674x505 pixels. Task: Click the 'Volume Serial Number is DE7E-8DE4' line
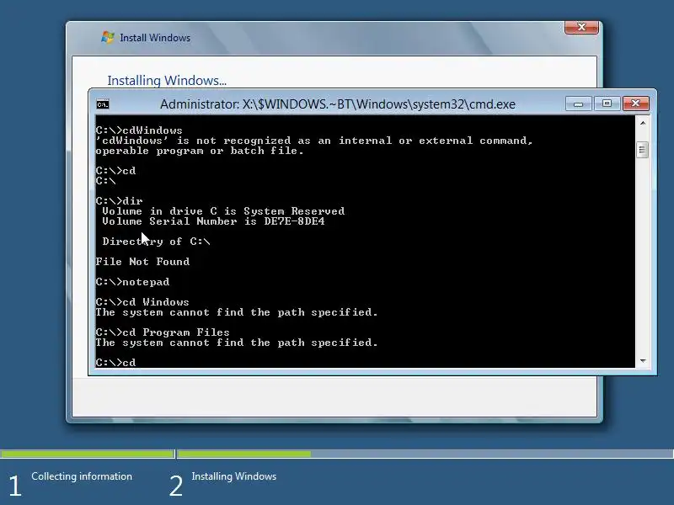pos(213,221)
